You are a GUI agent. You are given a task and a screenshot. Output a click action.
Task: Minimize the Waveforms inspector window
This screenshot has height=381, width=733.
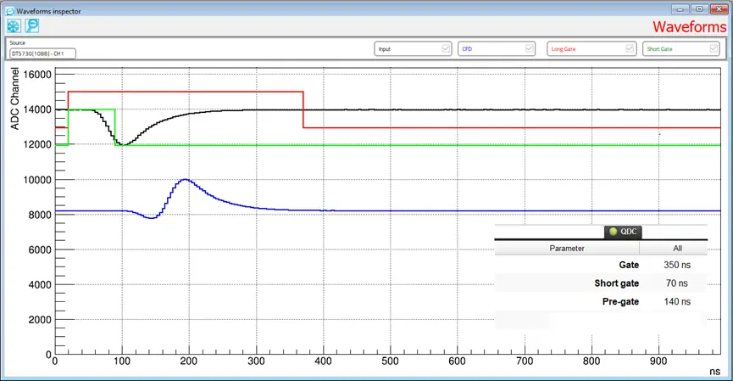pyautogui.click(x=680, y=8)
